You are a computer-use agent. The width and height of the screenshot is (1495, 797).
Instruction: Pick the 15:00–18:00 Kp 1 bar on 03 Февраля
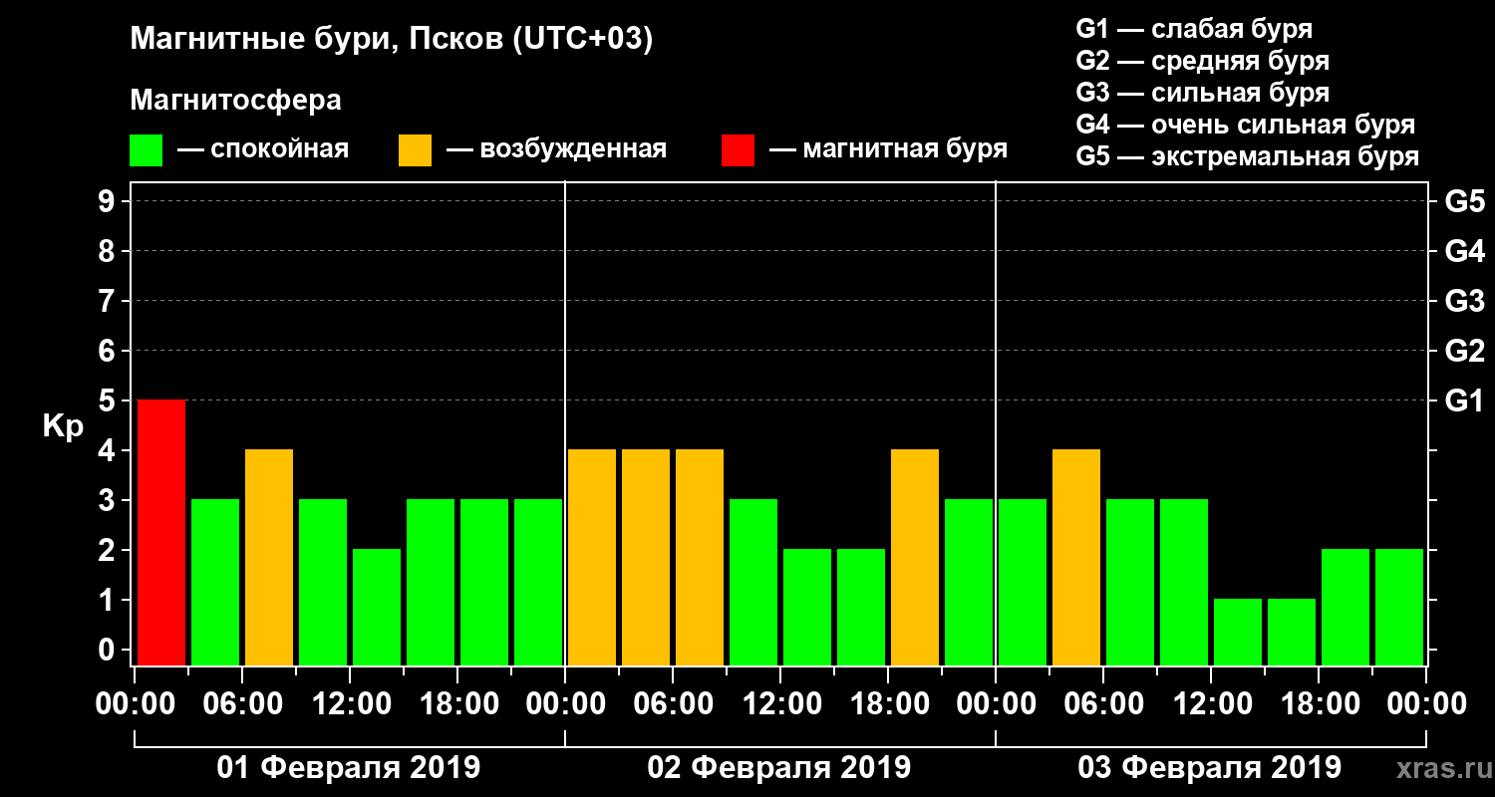click(1292, 632)
